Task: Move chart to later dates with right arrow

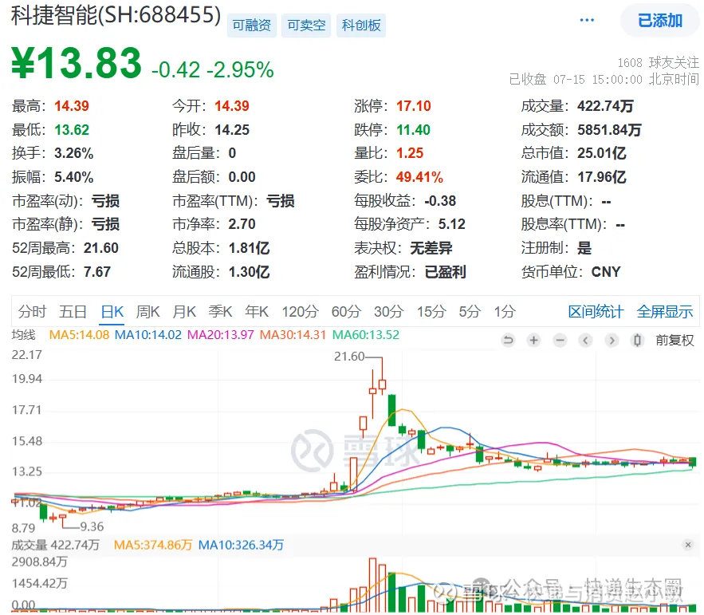Action: click(x=612, y=341)
